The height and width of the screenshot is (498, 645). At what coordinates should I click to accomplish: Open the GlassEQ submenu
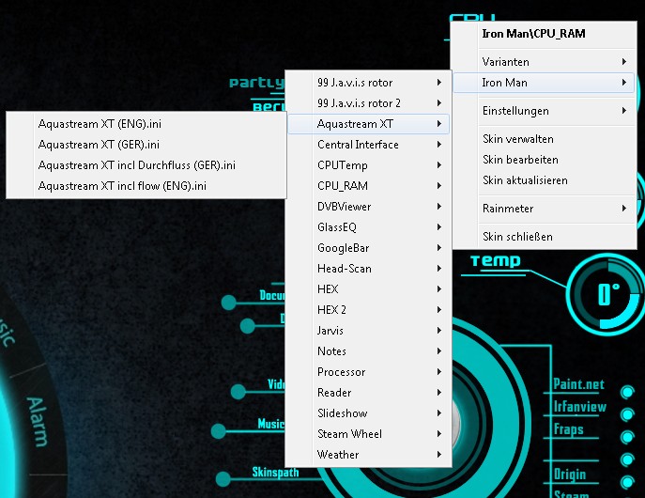[369, 227]
